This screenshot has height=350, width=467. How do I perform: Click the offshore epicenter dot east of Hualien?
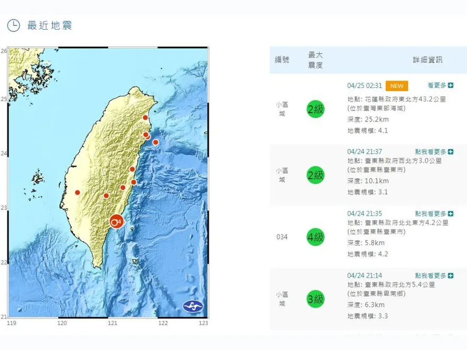click(x=155, y=142)
